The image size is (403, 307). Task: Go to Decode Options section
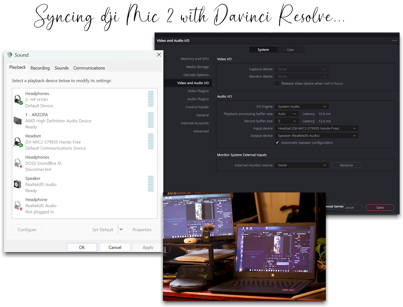click(x=196, y=75)
